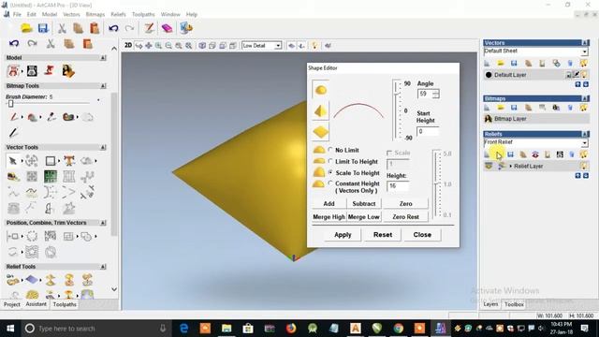Switch to the Toolpaths tab at bottom
Viewport: 599px width, 337px height.
point(65,304)
